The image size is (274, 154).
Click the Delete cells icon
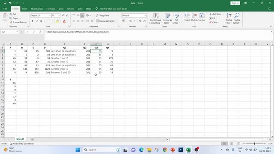coord(194,16)
